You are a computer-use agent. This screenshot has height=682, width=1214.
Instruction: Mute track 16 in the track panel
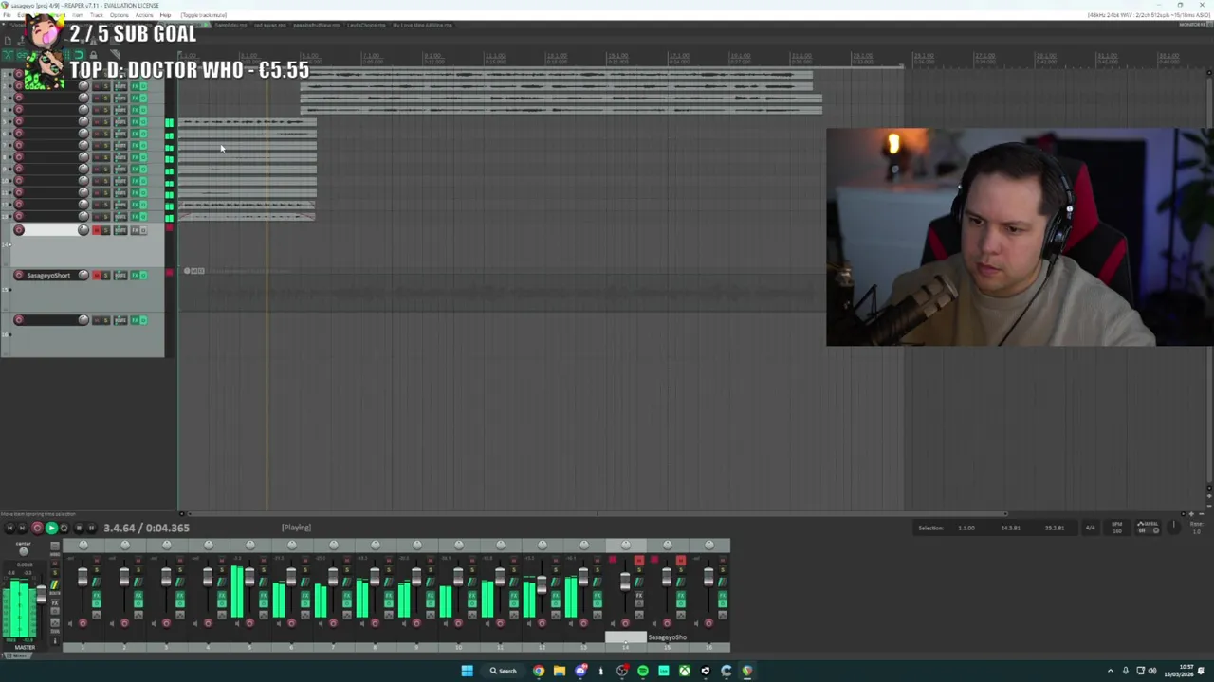(x=97, y=320)
